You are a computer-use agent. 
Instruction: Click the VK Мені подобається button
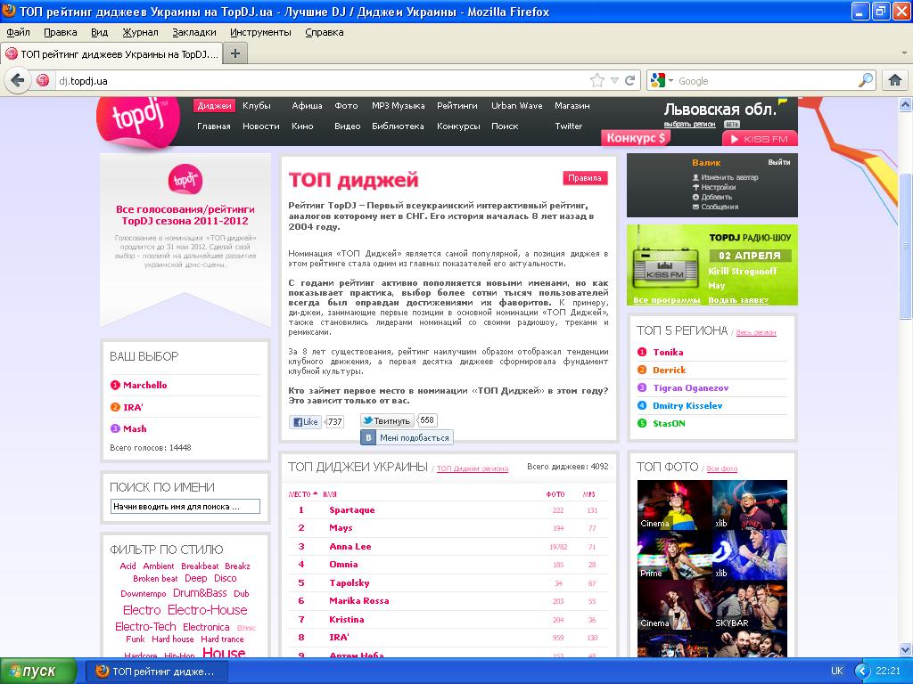[407, 437]
